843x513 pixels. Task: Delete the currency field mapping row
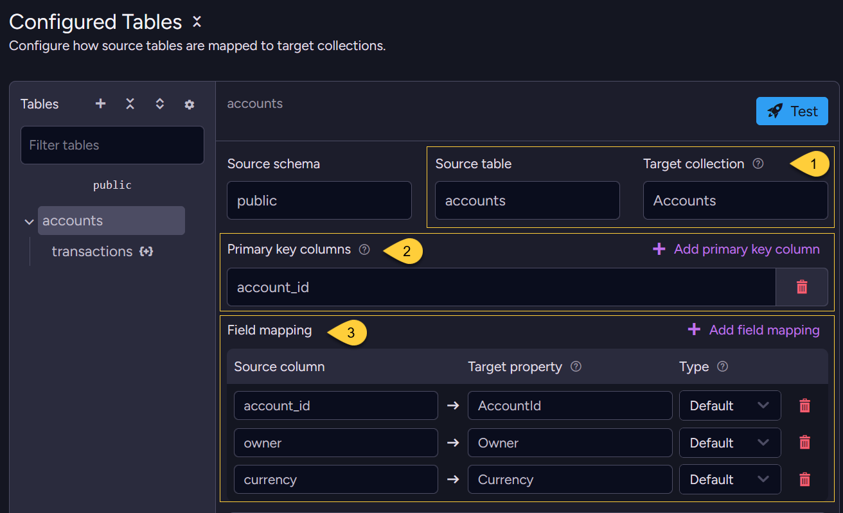coord(804,480)
